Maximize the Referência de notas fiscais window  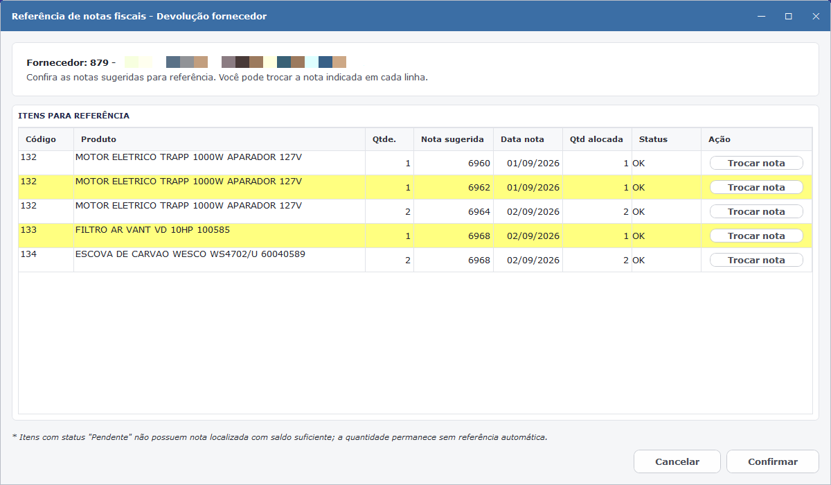click(x=788, y=16)
